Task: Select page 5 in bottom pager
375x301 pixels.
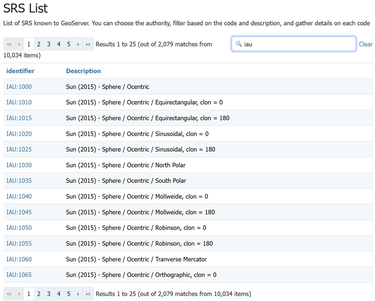Action: 69,294
